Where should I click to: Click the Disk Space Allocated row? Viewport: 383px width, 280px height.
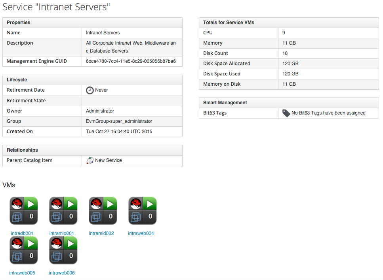click(x=289, y=64)
